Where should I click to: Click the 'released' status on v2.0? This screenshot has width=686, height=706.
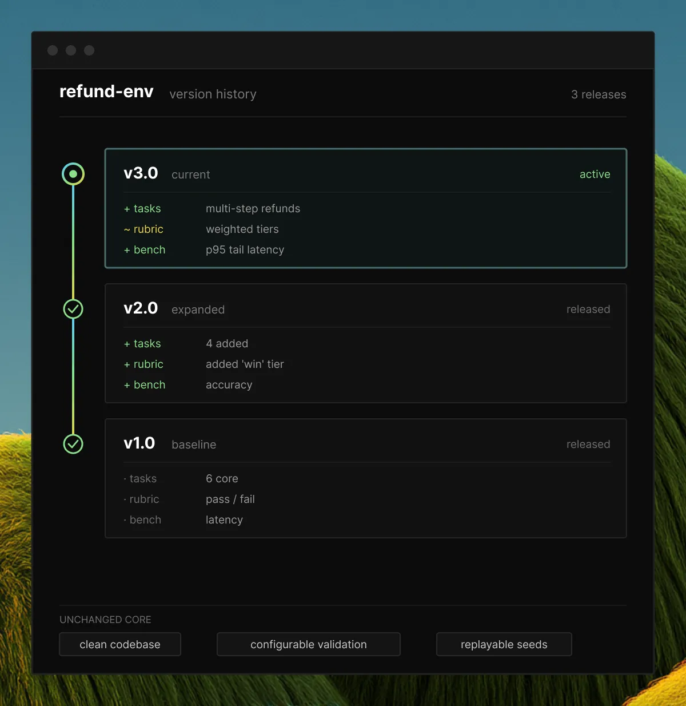[x=588, y=310]
